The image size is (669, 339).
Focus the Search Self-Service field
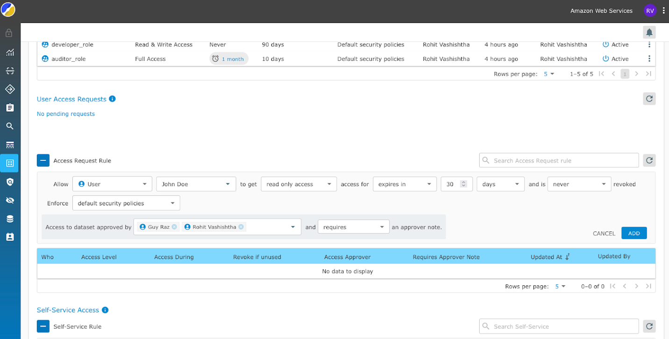pos(559,326)
